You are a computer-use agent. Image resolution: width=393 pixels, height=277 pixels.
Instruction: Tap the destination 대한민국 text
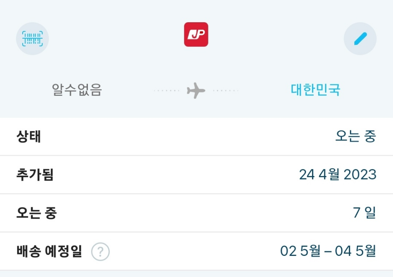coord(315,90)
